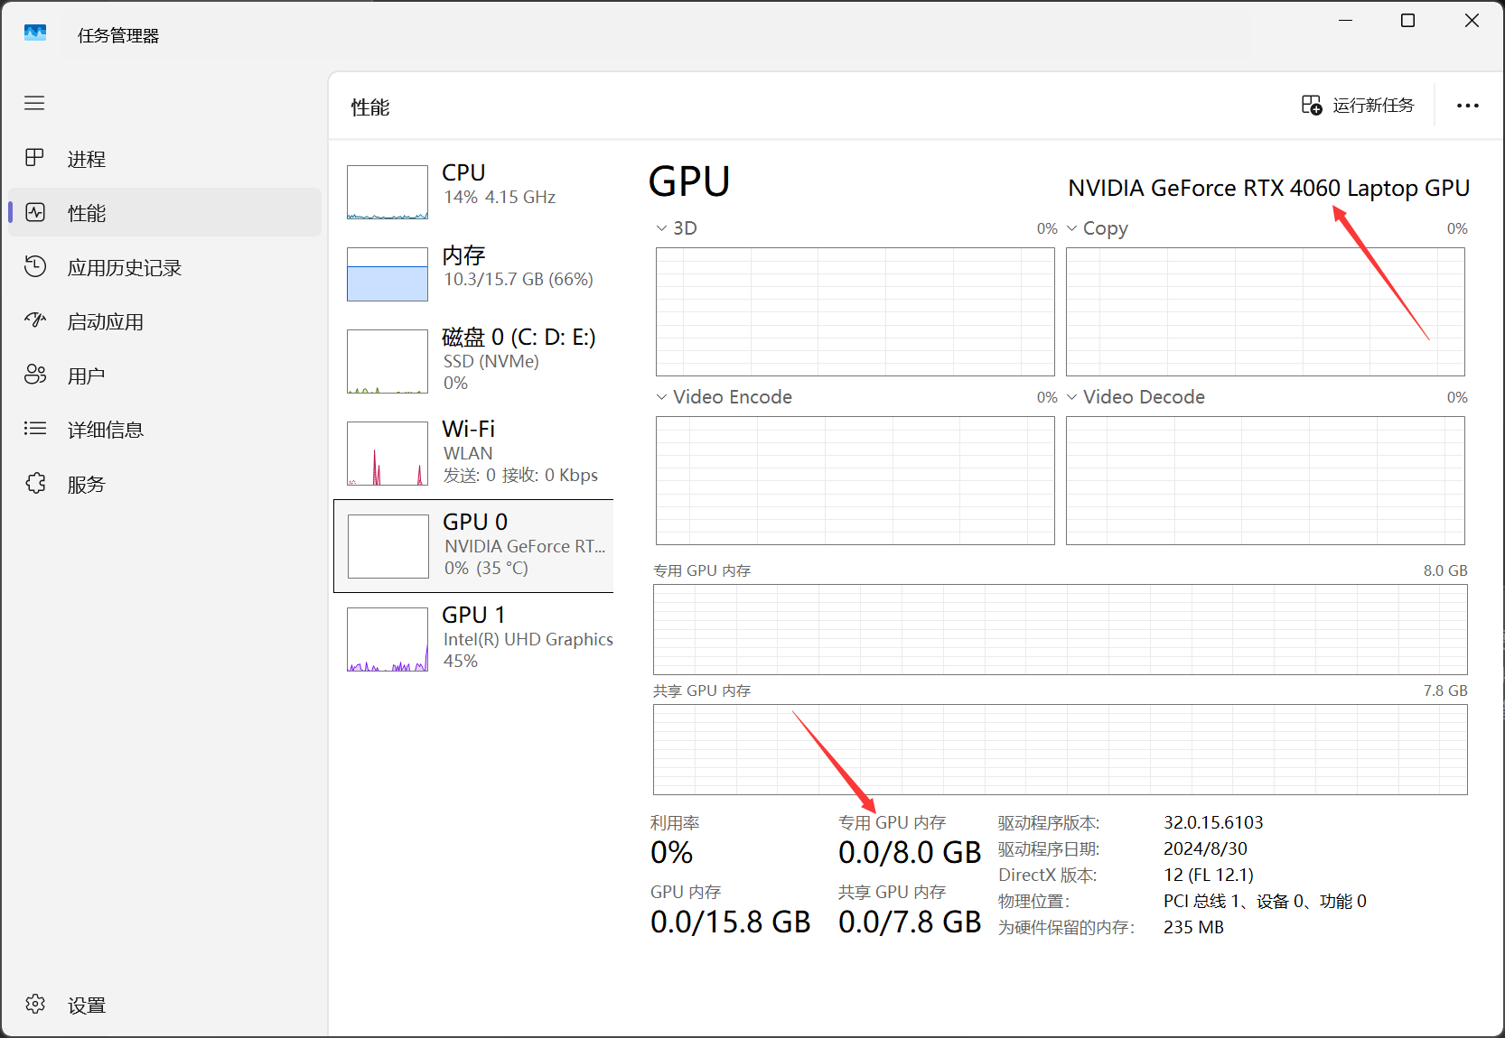Expand the Copy engine graph dropdown
Image resolution: width=1505 pixels, height=1038 pixels.
coord(1072,228)
